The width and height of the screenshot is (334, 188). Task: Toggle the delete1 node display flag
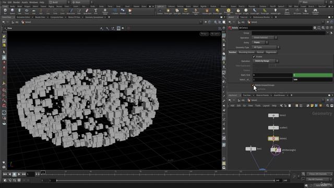278,139
